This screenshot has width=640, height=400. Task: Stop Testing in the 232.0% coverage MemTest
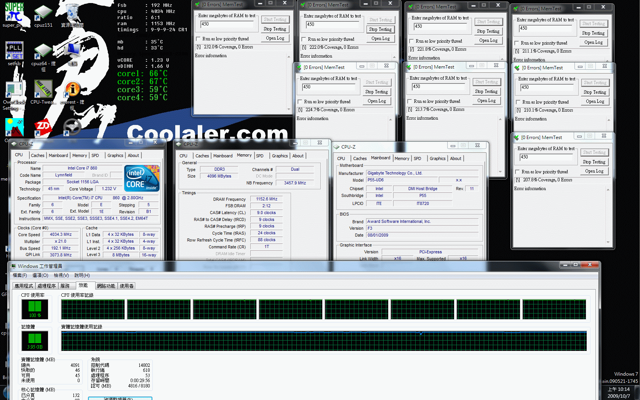click(x=275, y=29)
